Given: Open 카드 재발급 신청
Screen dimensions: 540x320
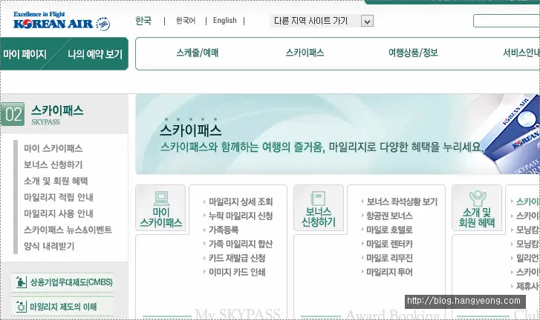Looking at the screenshot, I should point(237,258).
